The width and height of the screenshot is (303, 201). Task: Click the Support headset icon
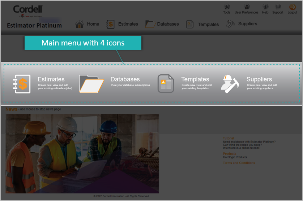278,7
